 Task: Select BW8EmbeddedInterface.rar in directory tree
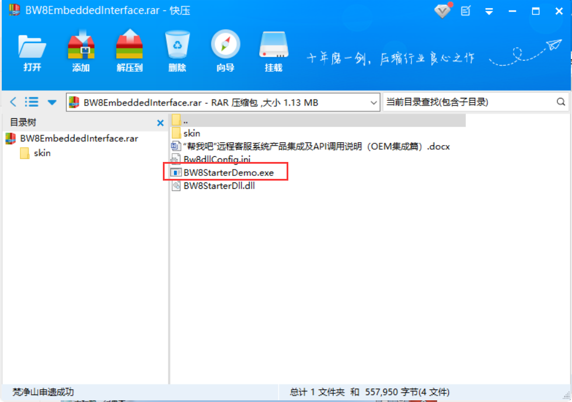point(72,139)
